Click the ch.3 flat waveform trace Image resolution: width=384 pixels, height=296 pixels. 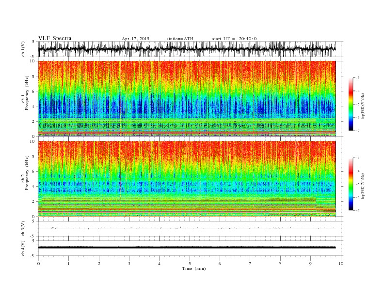tap(187, 228)
